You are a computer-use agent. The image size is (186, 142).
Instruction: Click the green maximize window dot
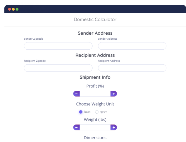click(x=17, y=9)
